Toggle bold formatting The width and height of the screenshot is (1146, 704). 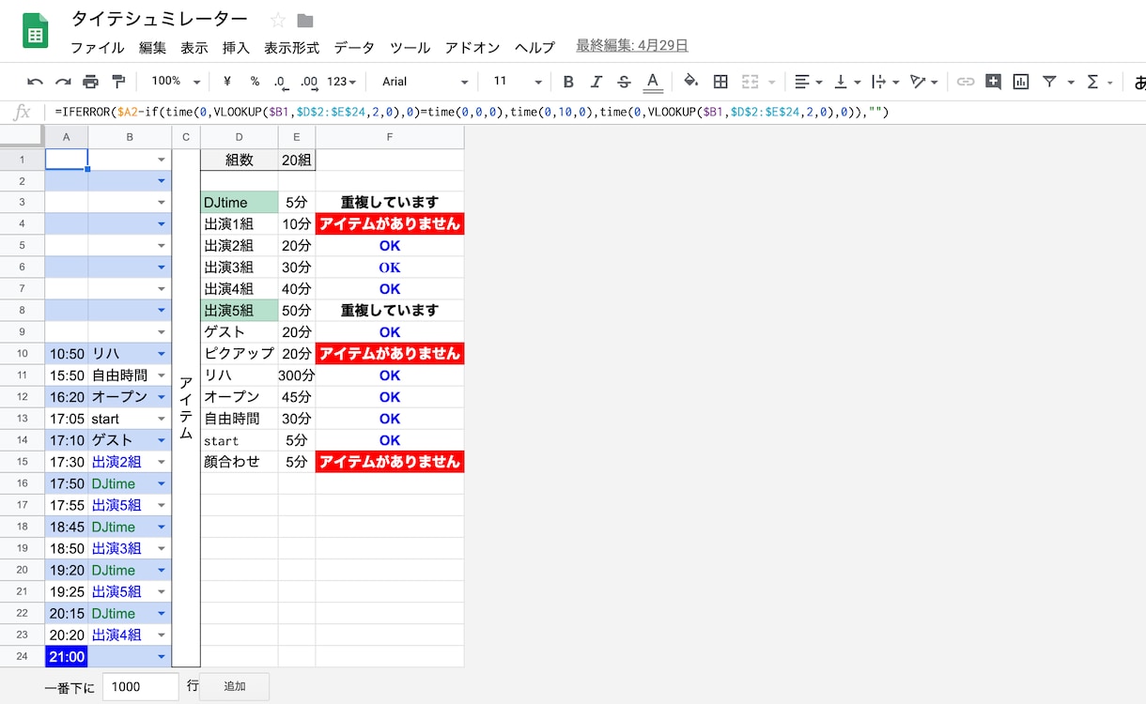click(568, 82)
